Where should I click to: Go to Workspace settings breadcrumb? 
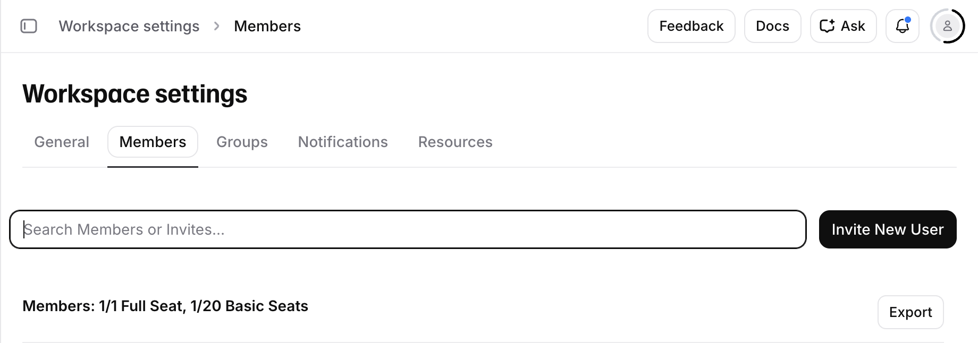(x=129, y=26)
